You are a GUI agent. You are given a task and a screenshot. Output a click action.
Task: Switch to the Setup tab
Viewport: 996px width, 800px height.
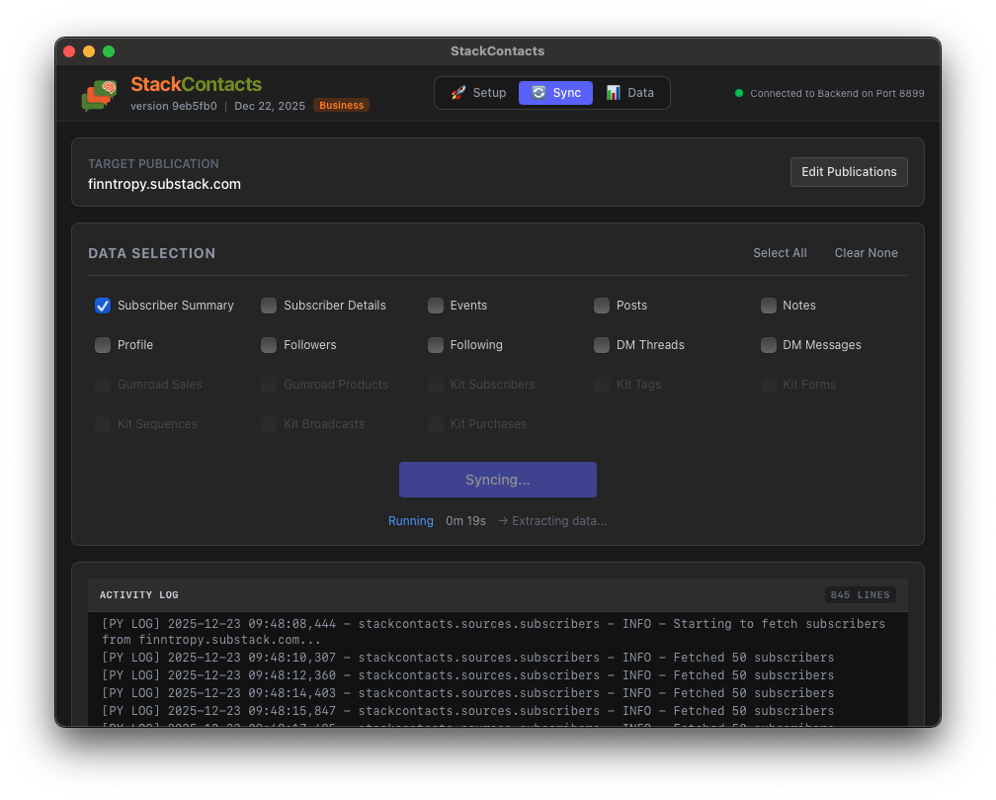tap(478, 92)
